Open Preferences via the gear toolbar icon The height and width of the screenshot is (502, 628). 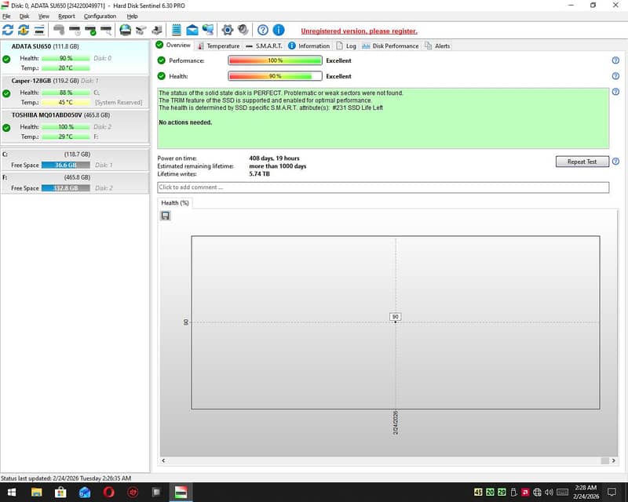click(227, 30)
